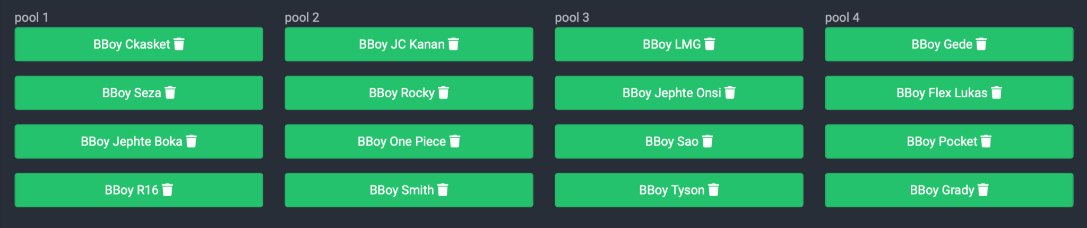Delete BBoy R16 with trash icon

pos(168,190)
